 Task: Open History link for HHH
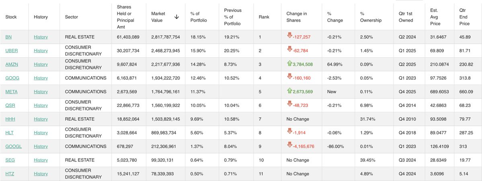pyautogui.click(x=41, y=119)
